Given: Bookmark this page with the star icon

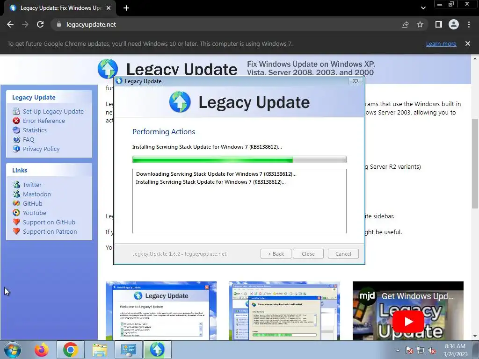Looking at the screenshot, I should point(420,24).
